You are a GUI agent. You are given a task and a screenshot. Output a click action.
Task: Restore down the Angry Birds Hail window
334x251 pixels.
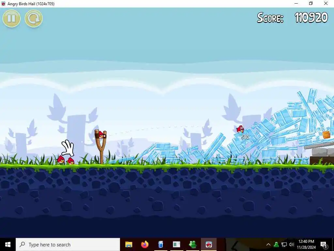311,4
